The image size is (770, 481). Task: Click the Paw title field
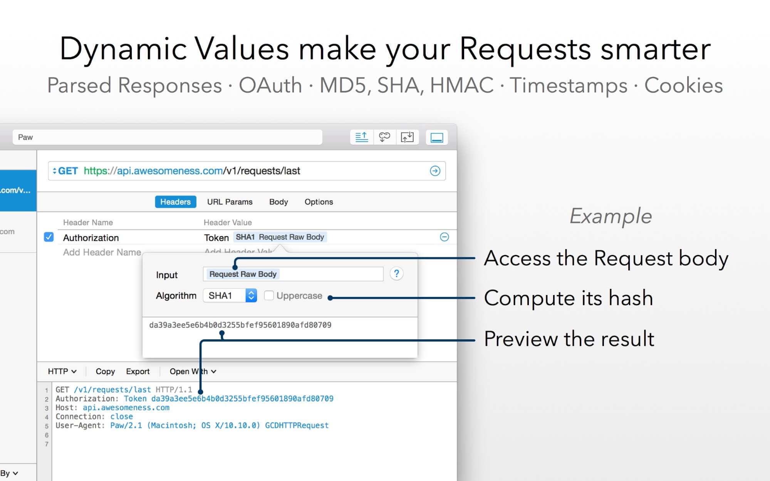167,137
